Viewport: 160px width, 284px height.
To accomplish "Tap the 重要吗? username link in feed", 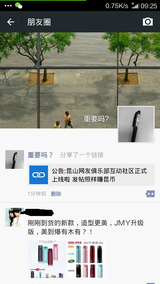I will [40, 155].
